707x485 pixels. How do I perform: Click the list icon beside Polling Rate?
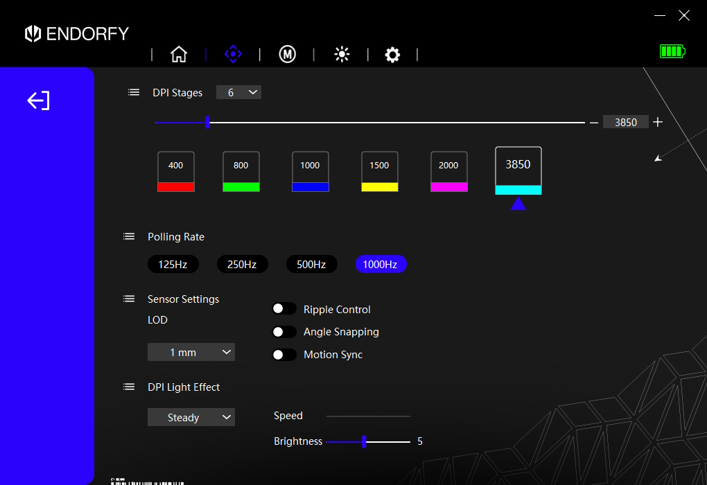pos(129,236)
